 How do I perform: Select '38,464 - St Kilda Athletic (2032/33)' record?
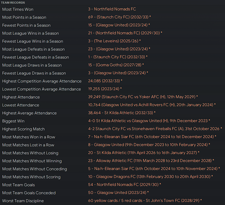(122, 113)
